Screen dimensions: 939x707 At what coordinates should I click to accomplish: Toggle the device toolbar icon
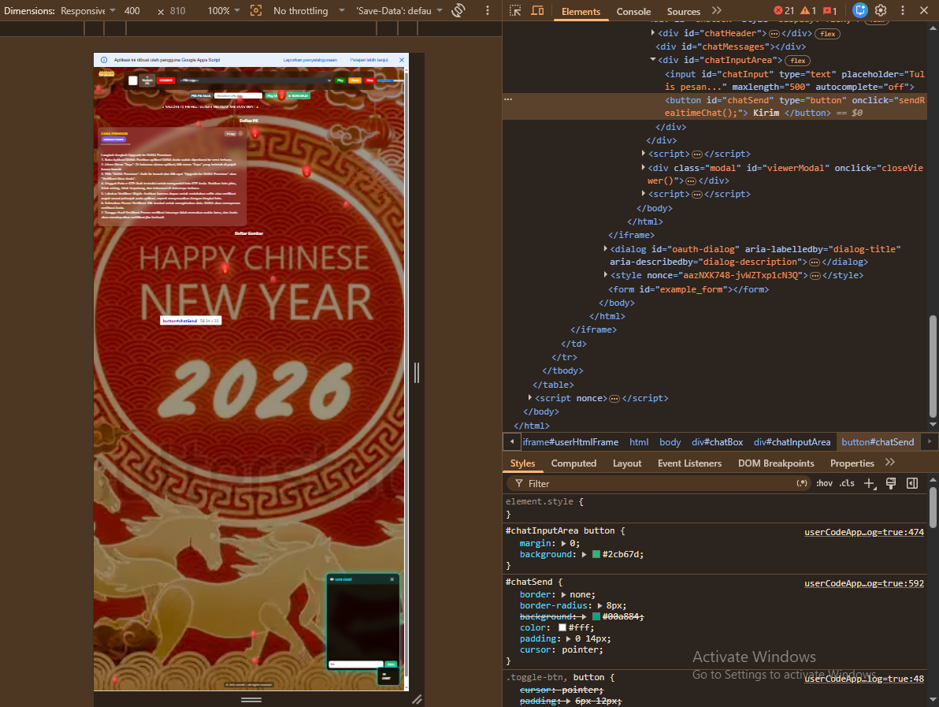click(x=537, y=11)
